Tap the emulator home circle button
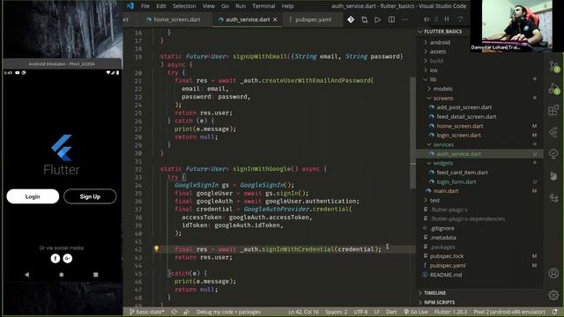Image resolution: width=564 pixels, height=317 pixels. [61, 275]
